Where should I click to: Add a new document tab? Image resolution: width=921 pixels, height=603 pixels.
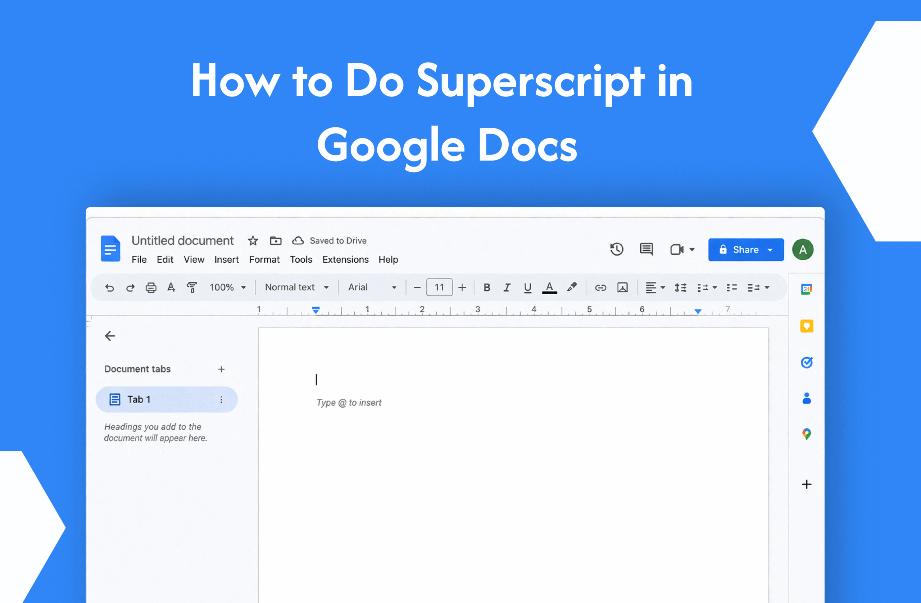[221, 369]
